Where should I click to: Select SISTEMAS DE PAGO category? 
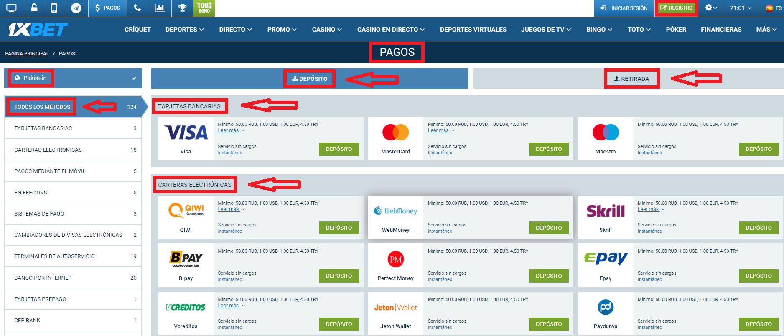73,214
